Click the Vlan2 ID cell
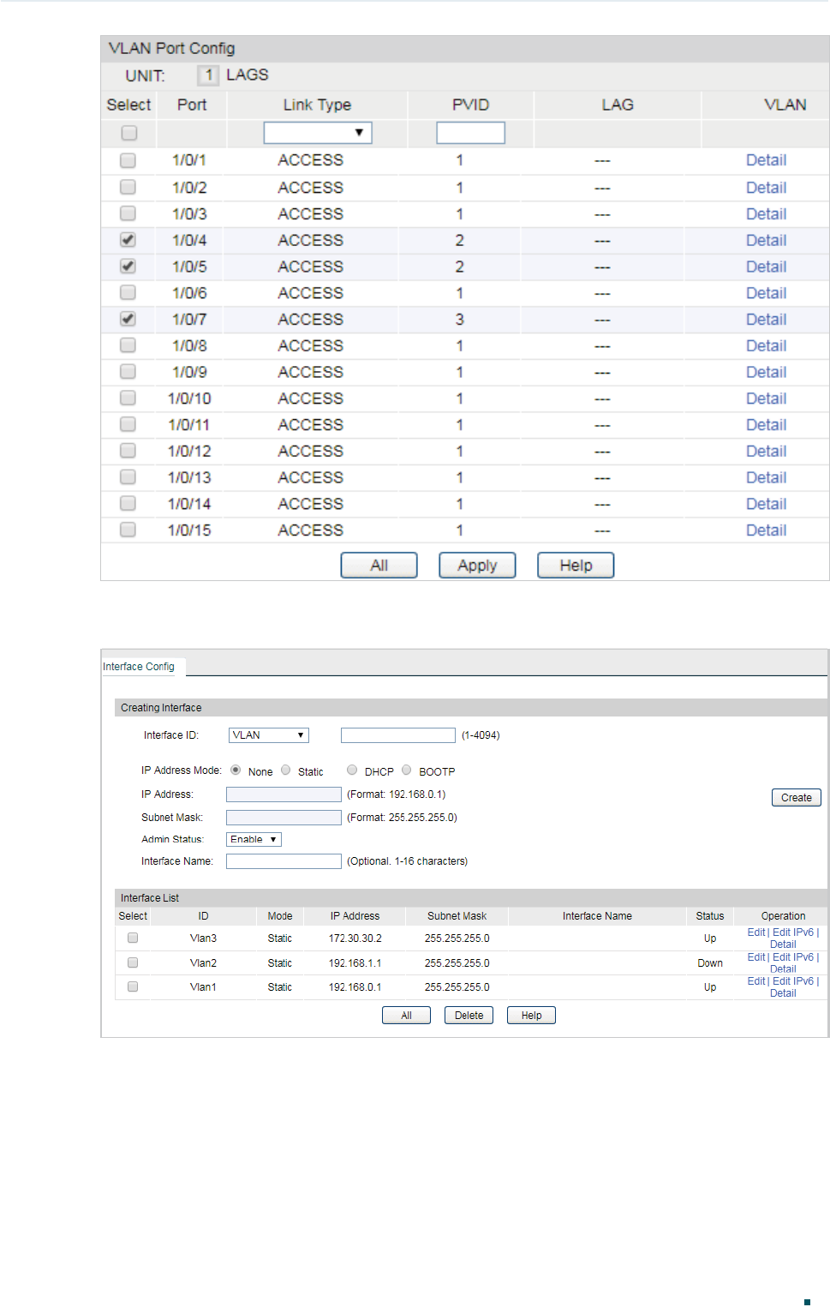830x1307 pixels. point(203,963)
